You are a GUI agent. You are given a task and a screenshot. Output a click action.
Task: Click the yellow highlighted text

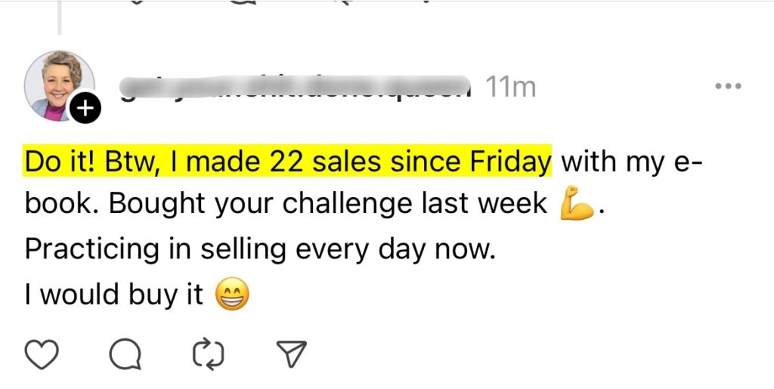tap(287, 161)
